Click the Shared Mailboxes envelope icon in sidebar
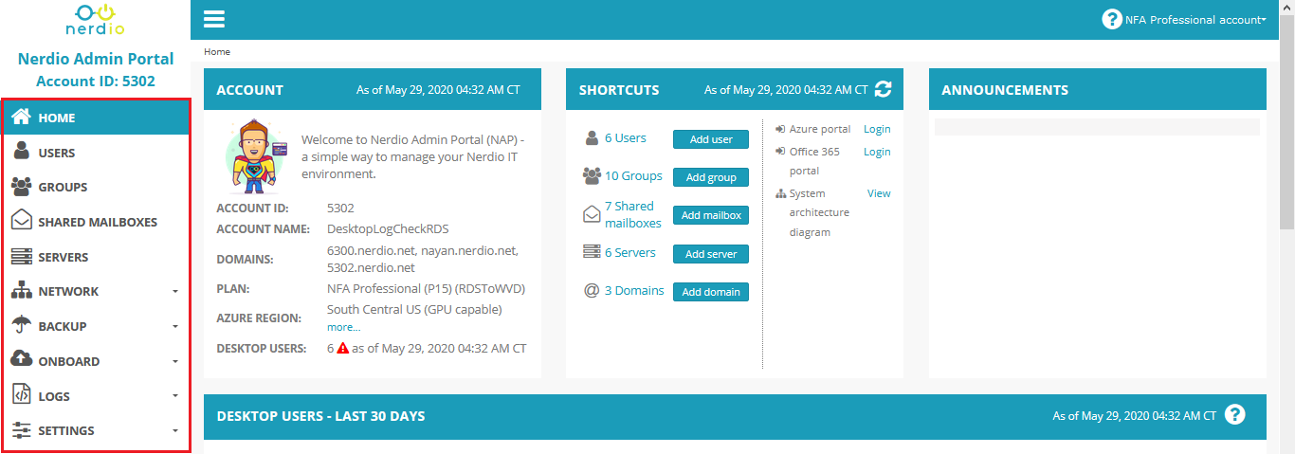 22,221
